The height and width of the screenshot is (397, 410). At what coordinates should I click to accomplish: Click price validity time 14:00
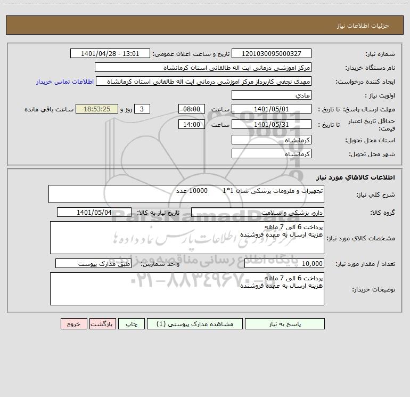pyautogui.click(x=191, y=124)
